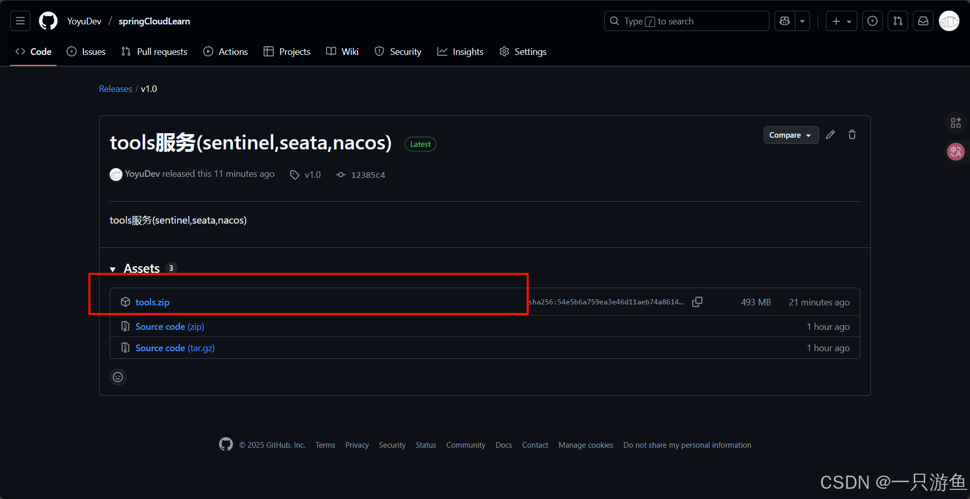This screenshot has height=499, width=970.
Task: Switch to the Settings tab
Action: tap(523, 52)
